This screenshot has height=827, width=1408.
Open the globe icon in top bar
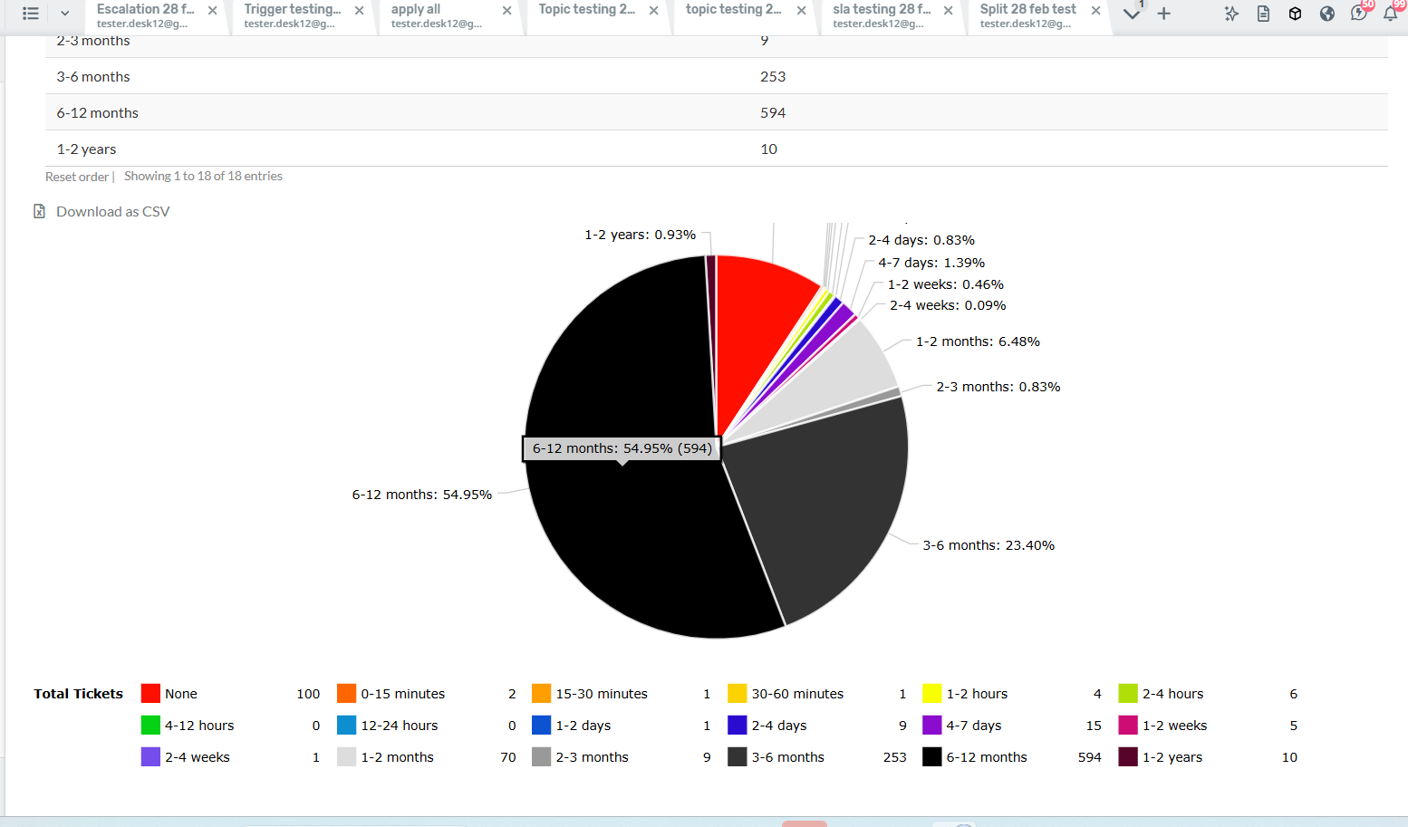click(1326, 14)
